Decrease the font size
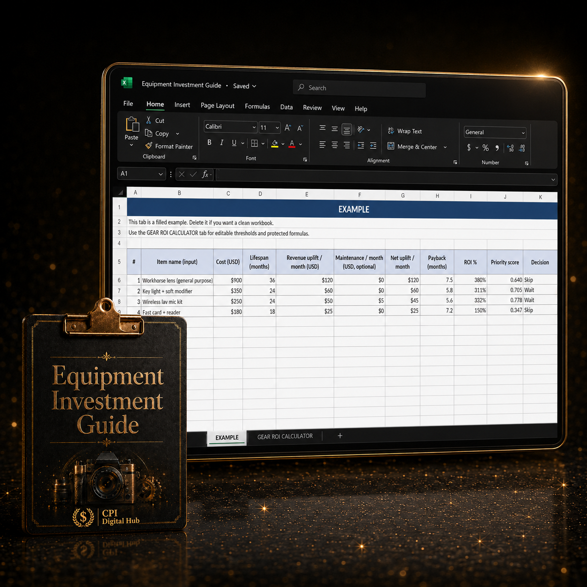This screenshot has height=587, width=587. pyautogui.click(x=301, y=128)
